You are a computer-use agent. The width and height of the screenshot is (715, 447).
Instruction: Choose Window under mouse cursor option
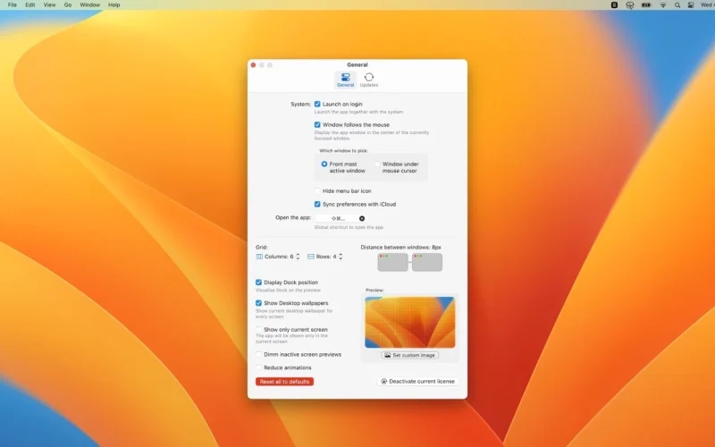[x=377, y=164]
